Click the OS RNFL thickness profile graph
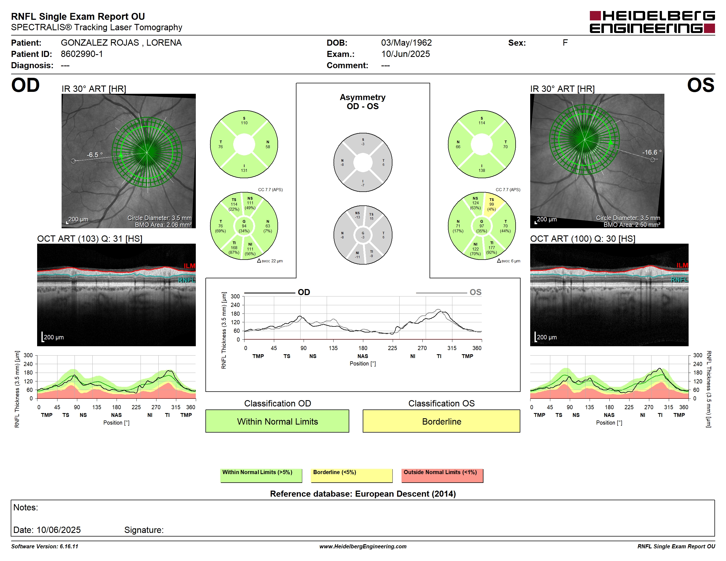This screenshot has height=561, width=726. coord(609,377)
